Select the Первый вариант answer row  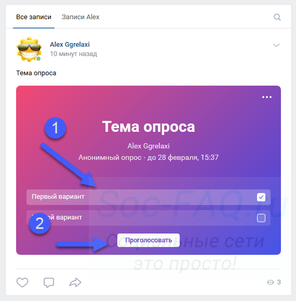149,197
